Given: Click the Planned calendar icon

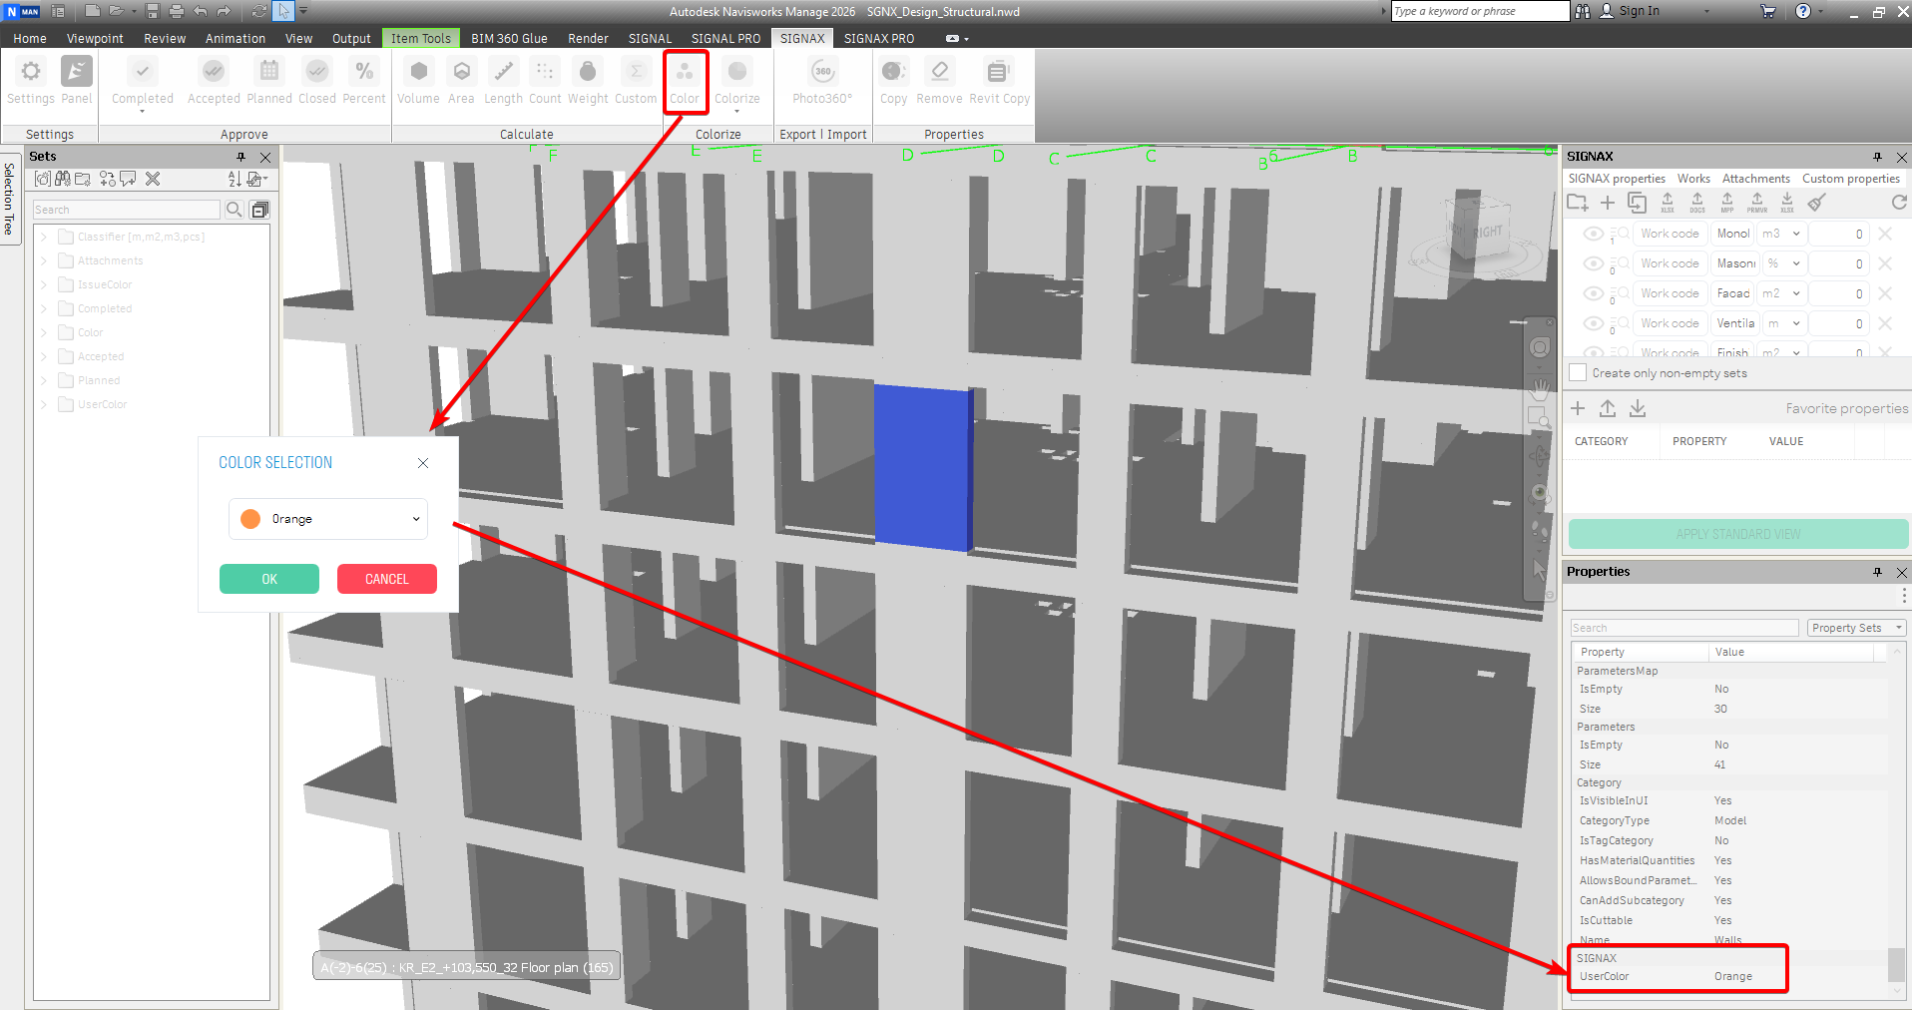Looking at the screenshot, I should [x=269, y=72].
